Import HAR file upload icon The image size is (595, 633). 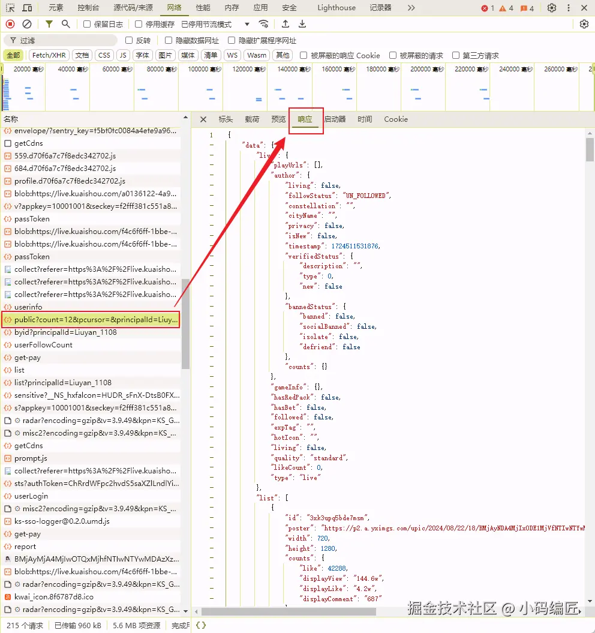286,24
